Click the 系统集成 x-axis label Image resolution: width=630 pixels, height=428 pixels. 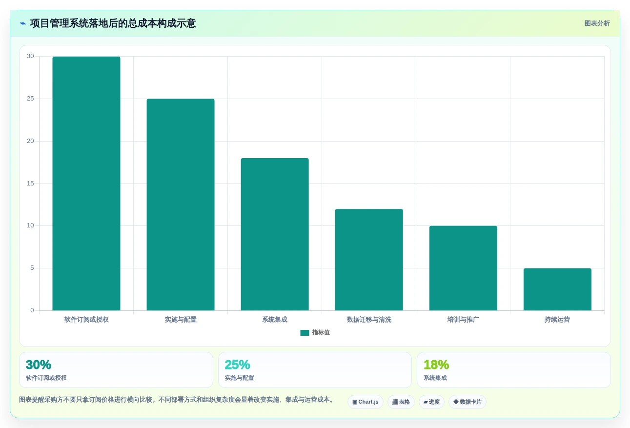tap(275, 320)
